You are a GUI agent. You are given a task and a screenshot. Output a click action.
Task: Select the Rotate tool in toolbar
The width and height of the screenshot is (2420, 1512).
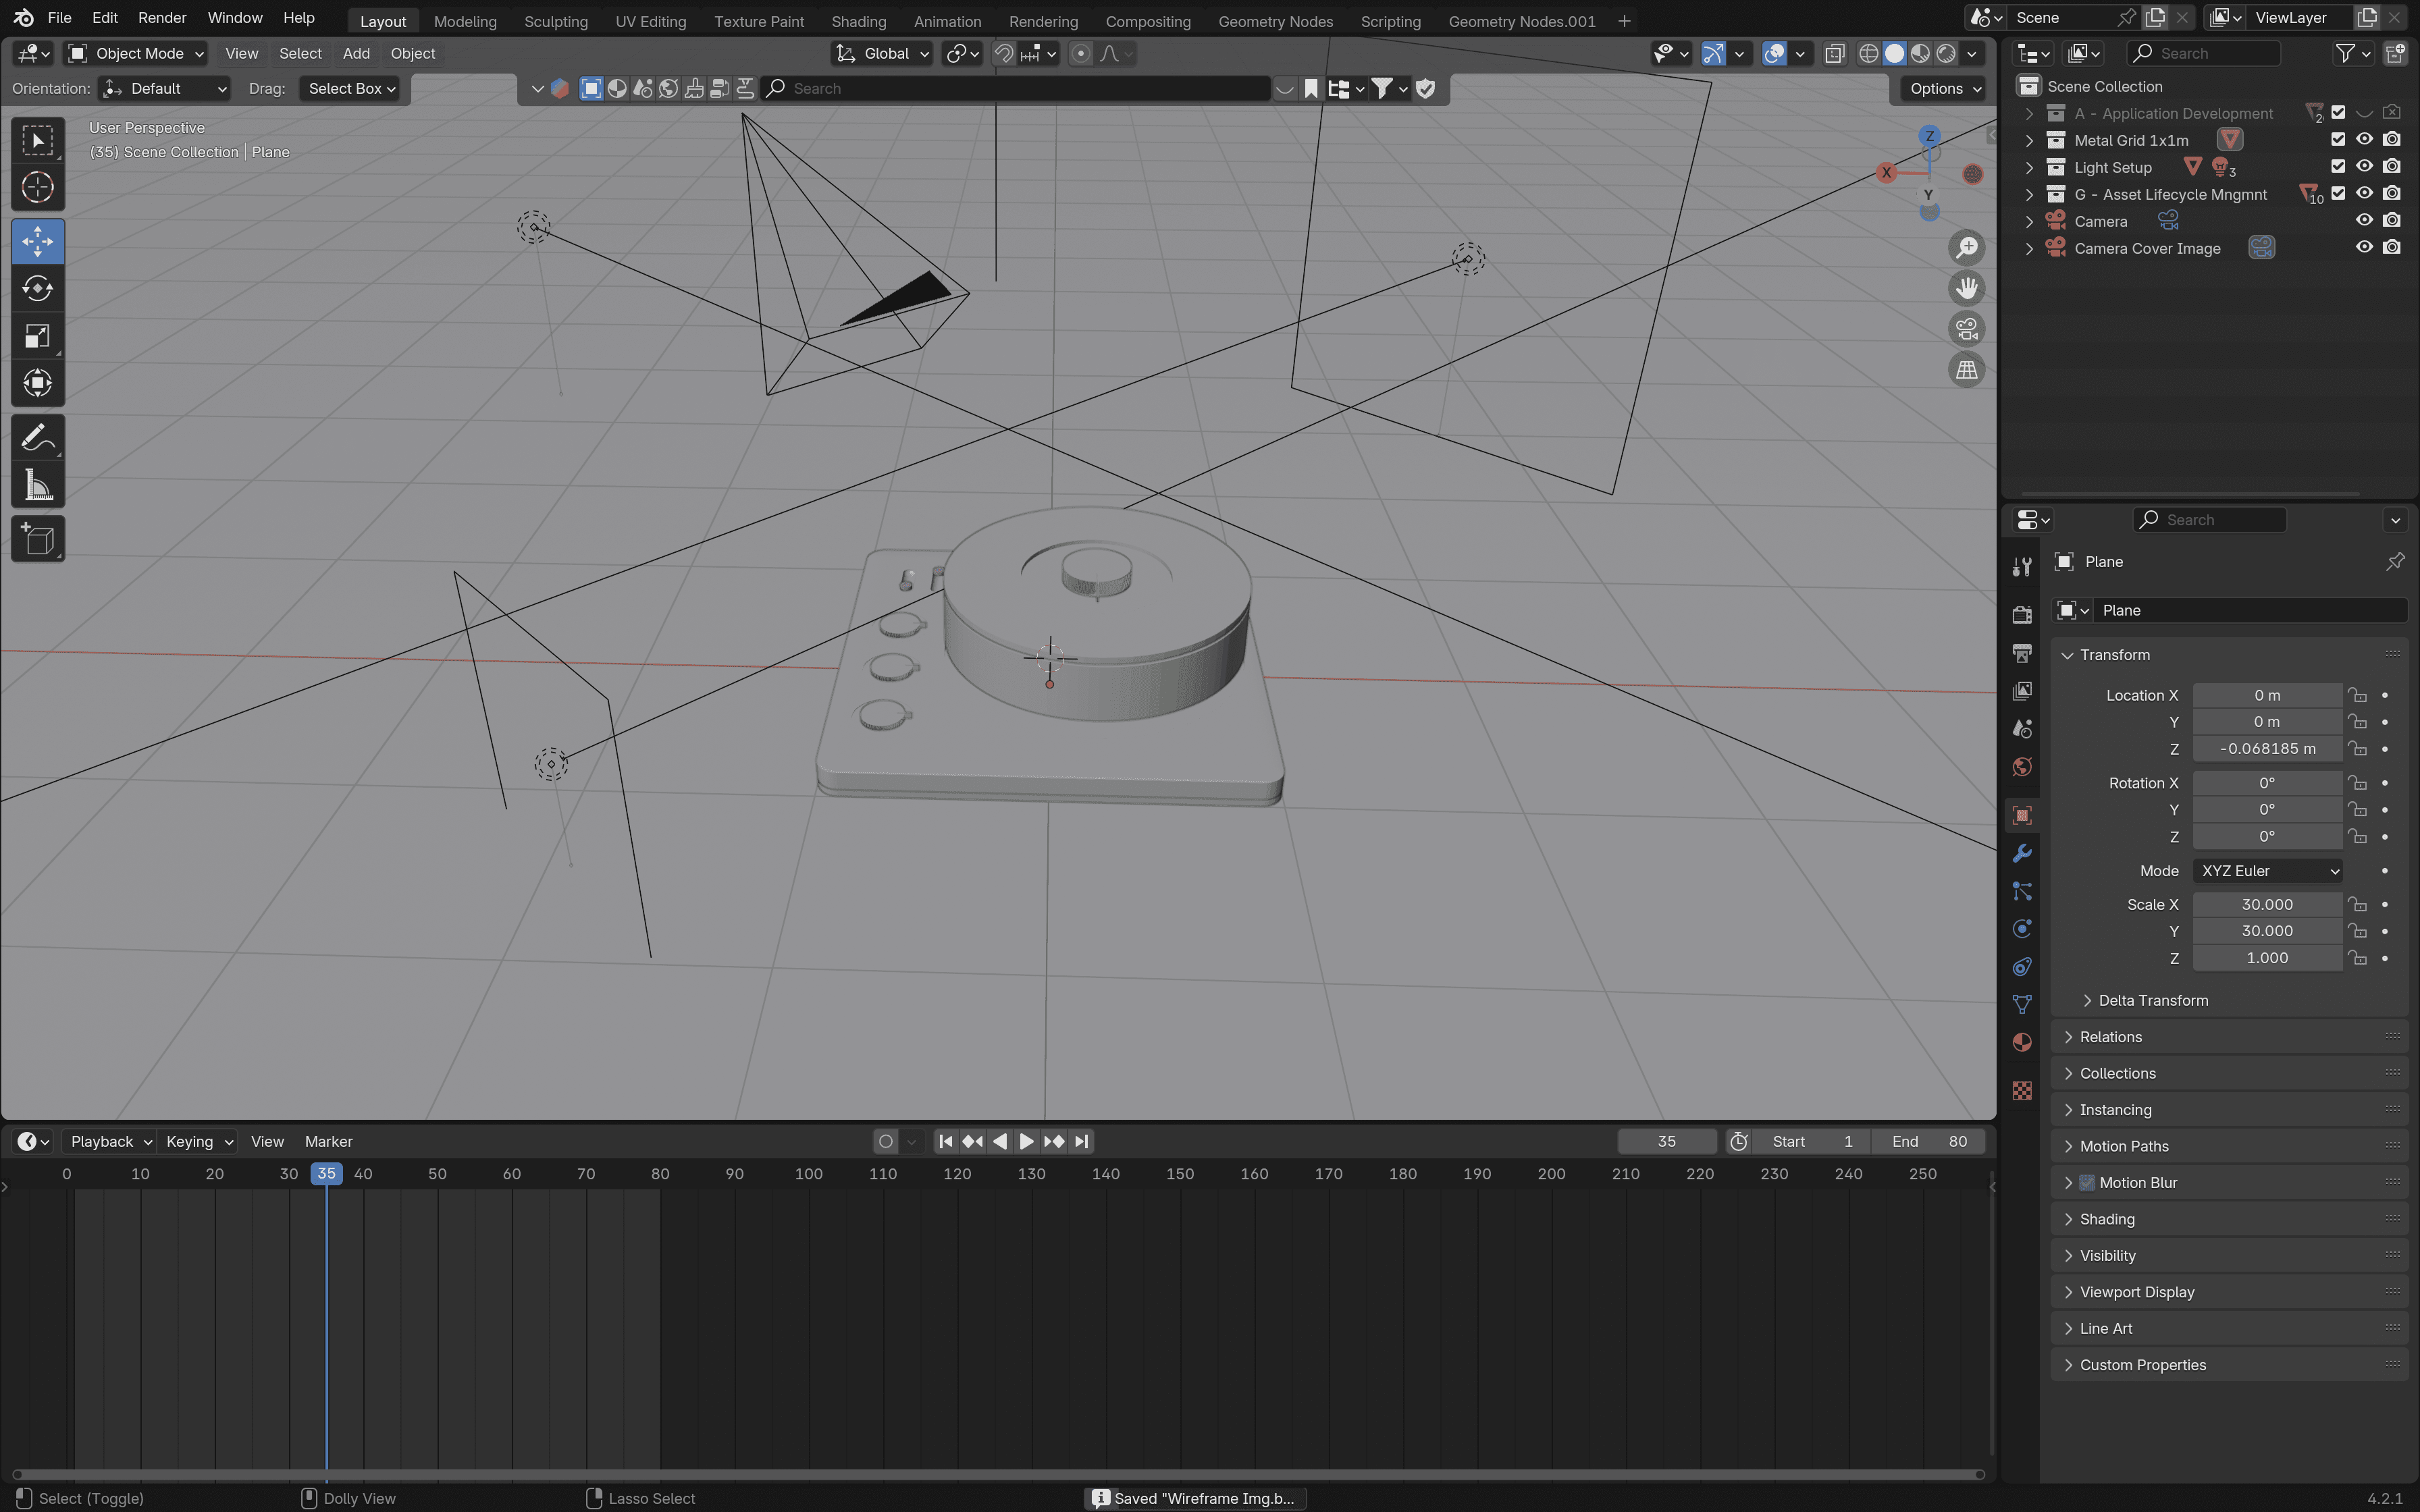coord(37,289)
